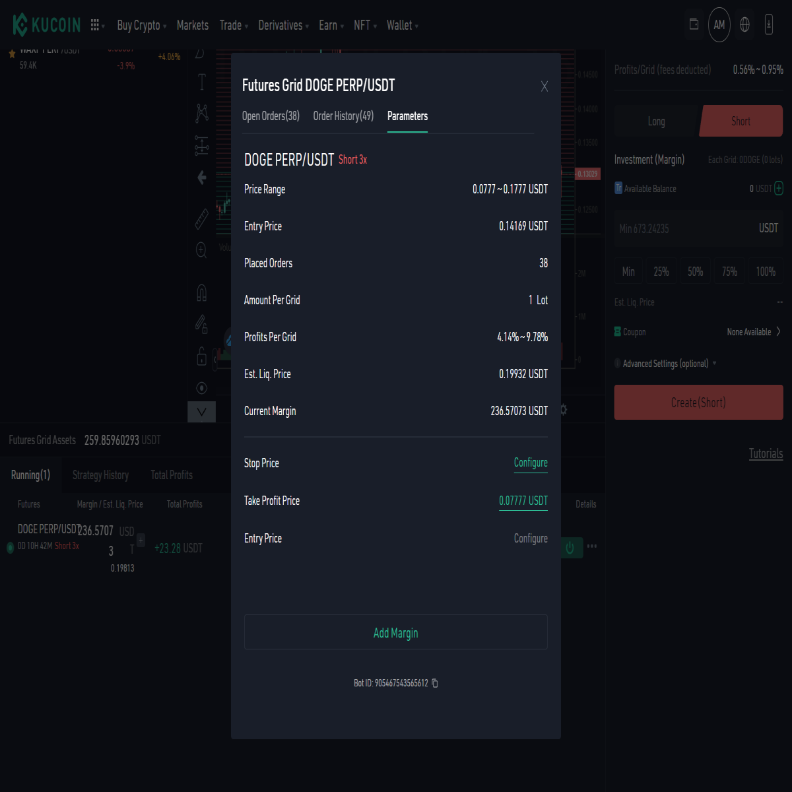Open the Derivatives dropdown menu
The width and height of the screenshot is (792, 792).
pos(283,25)
